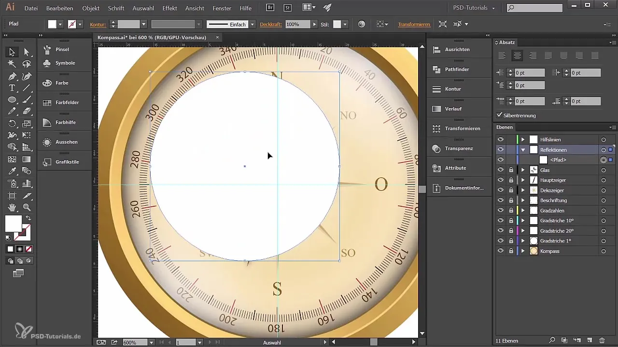Click the Stil swatch in control bar
Screen dimensions: 618x347
click(x=337, y=24)
